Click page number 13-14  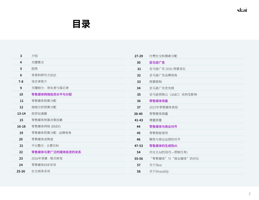coord(21,114)
